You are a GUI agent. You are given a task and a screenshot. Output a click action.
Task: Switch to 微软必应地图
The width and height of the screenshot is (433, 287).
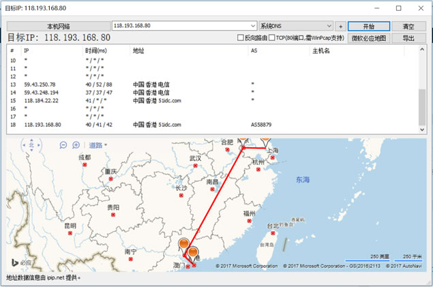point(368,38)
